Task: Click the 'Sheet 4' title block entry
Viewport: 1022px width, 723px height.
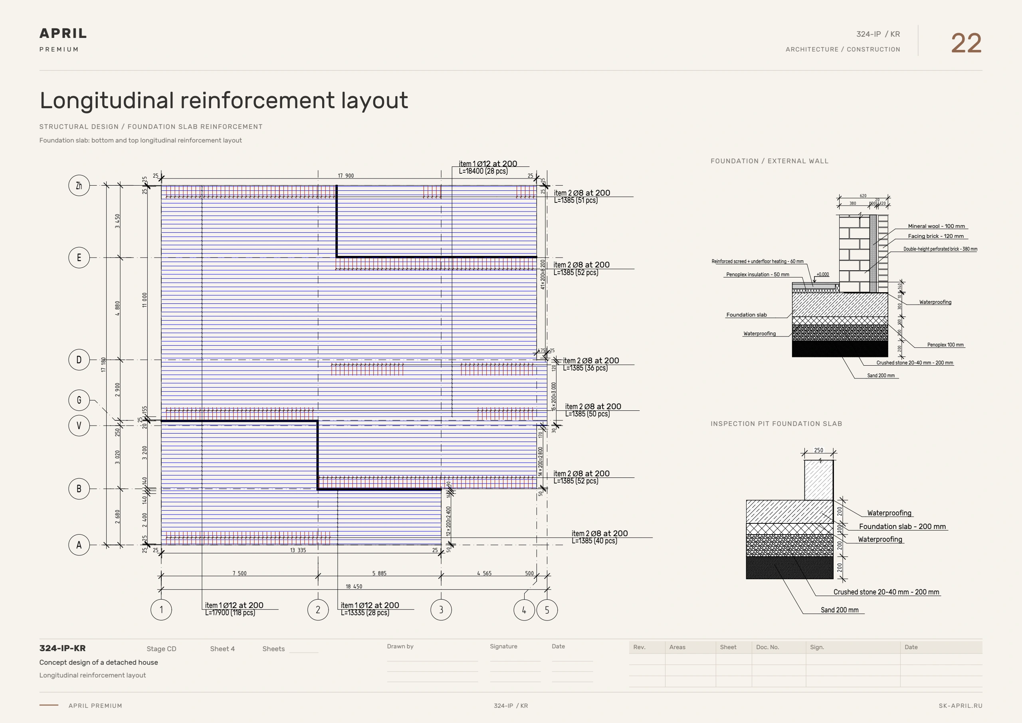Action: (222, 649)
